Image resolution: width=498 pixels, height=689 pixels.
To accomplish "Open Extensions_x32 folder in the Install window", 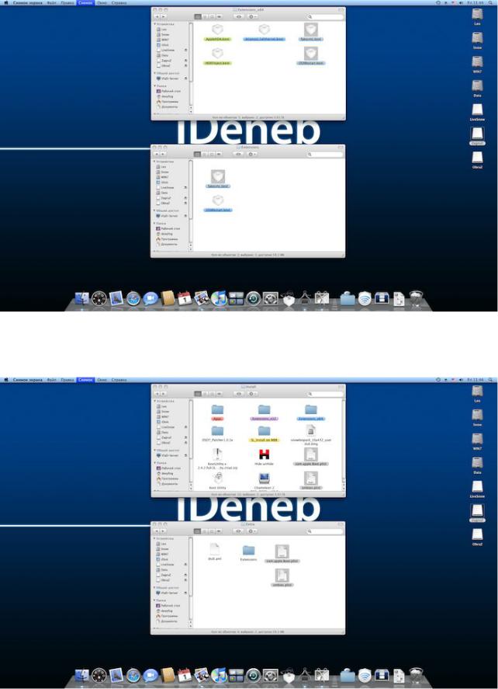I will point(265,412).
